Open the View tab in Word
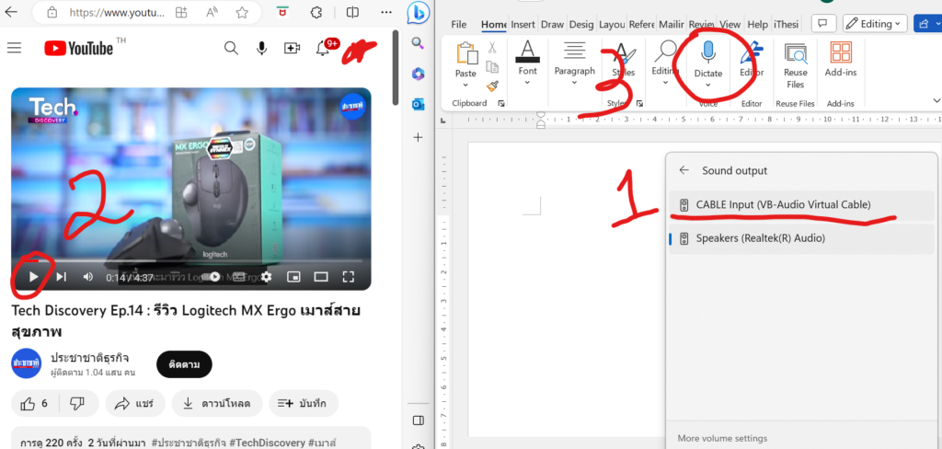Screen dimensions: 942x449 coord(729,24)
